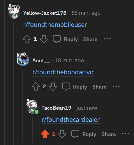Open more options for Yellow-Jacket178's comment

(x=107, y=39)
